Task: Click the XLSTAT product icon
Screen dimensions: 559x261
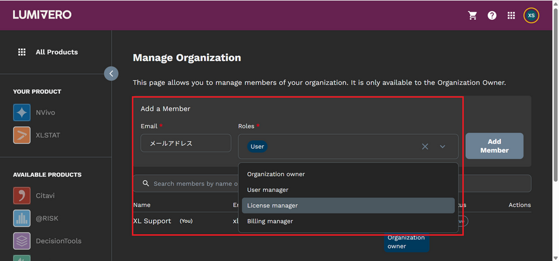Action: pos(22,135)
